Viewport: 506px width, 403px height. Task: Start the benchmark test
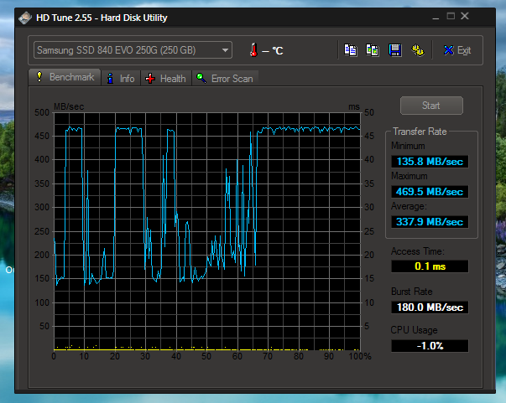tap(431, 106)
